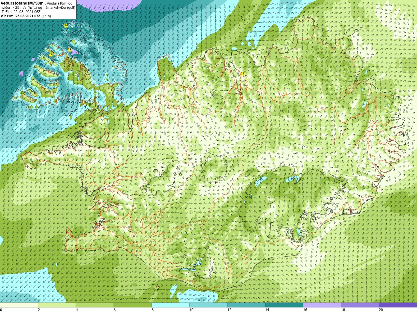This screenshot has width=417, height=312.
Task: Select the pale yellow 0–2 legend swatch
Action: [x=19, y=305]
